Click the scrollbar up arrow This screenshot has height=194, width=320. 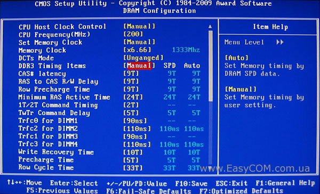tap(210, 27)
